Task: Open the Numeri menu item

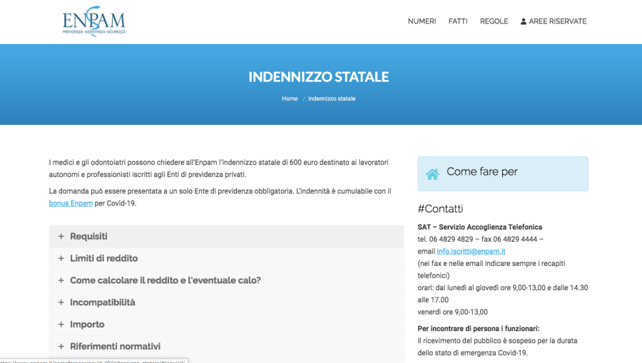Action: tap(422, 21)
